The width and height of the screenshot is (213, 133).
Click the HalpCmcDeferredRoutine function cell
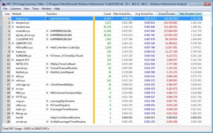click(65, 117)
